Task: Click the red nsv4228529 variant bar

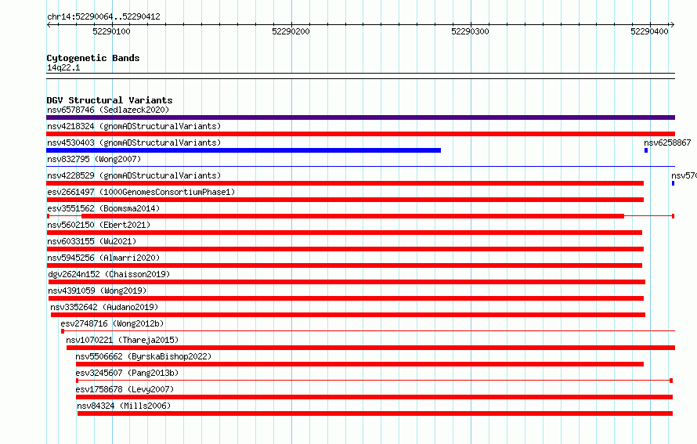Action: (x=345, y=183)
